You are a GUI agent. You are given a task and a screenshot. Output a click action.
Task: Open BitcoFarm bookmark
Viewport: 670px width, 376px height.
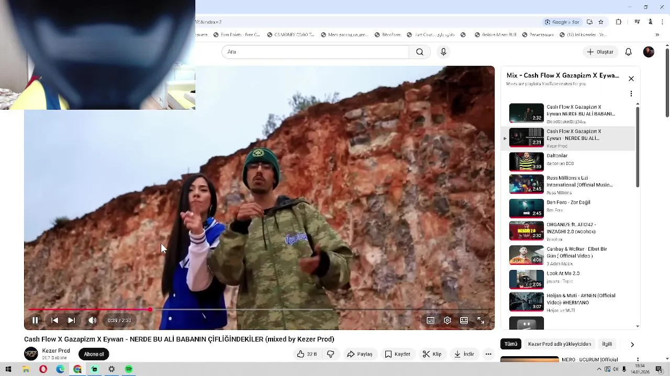[x=387, y=35]
